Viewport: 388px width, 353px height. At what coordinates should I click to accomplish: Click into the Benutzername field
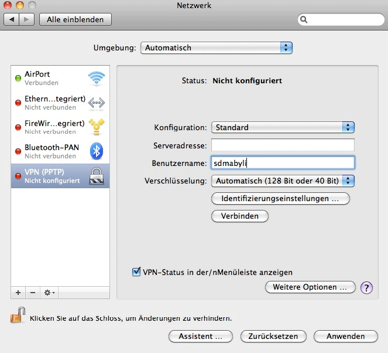coord(283,163)
